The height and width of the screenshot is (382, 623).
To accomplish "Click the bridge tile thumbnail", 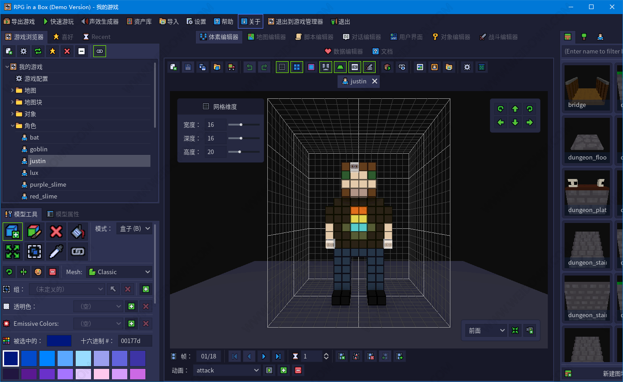I will coord(587,88).
